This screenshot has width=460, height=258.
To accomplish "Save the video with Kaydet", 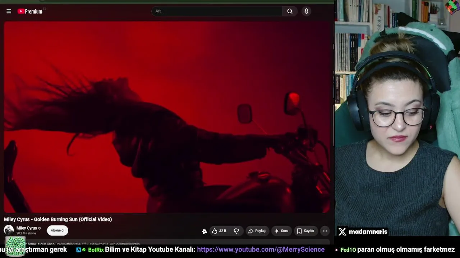I will pyautogui.click(x=305, y=231).
